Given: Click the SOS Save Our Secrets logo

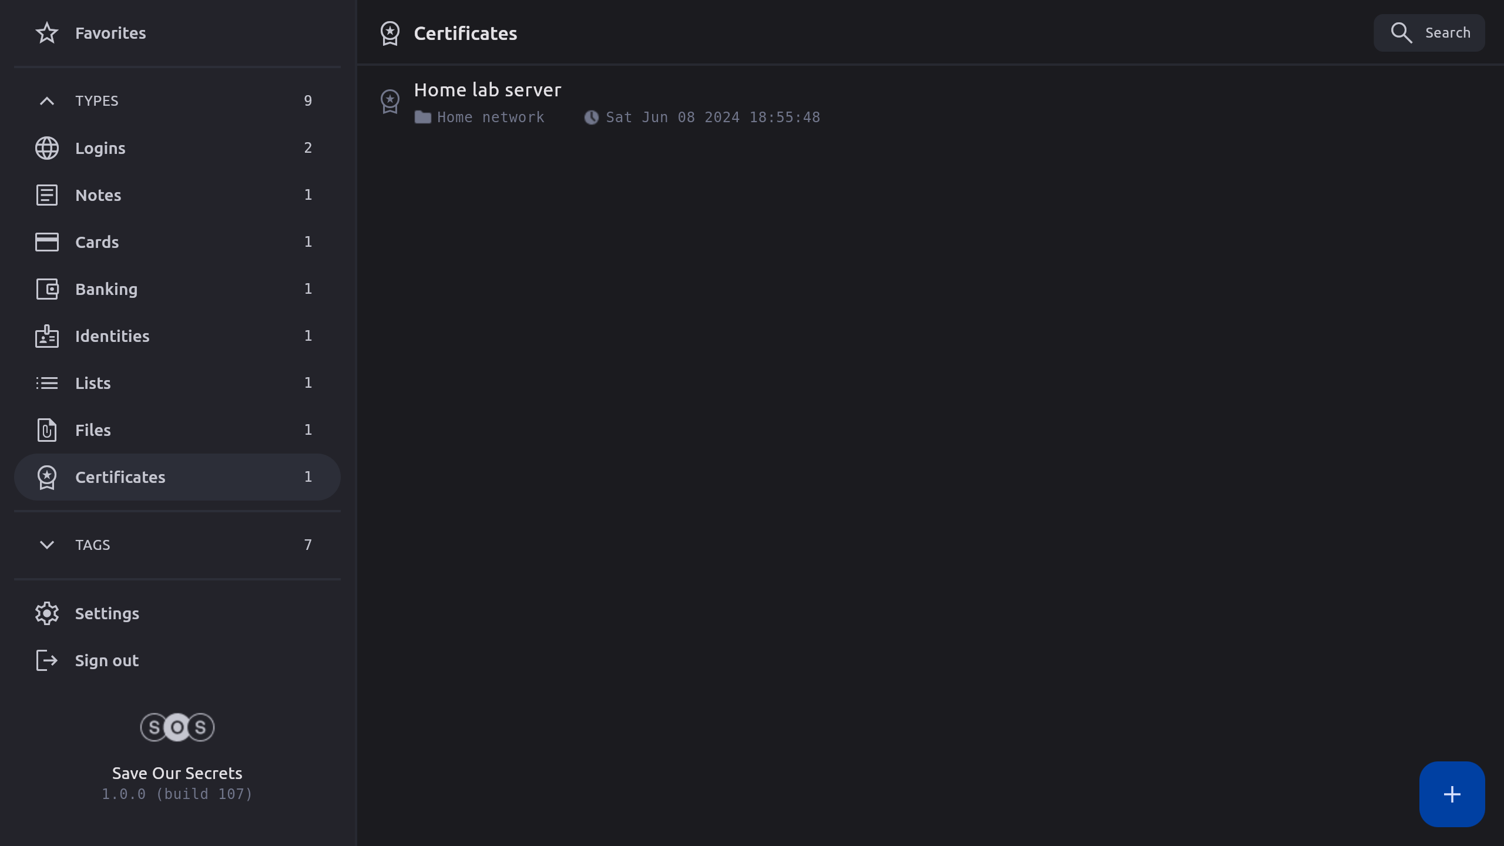Looking at the screenshot, I should click(177, 727).
